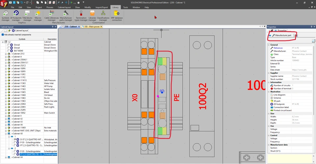Open the 2D footprints manager
The height and width of the screenshot is (164, 316).
tap(16, 16)
